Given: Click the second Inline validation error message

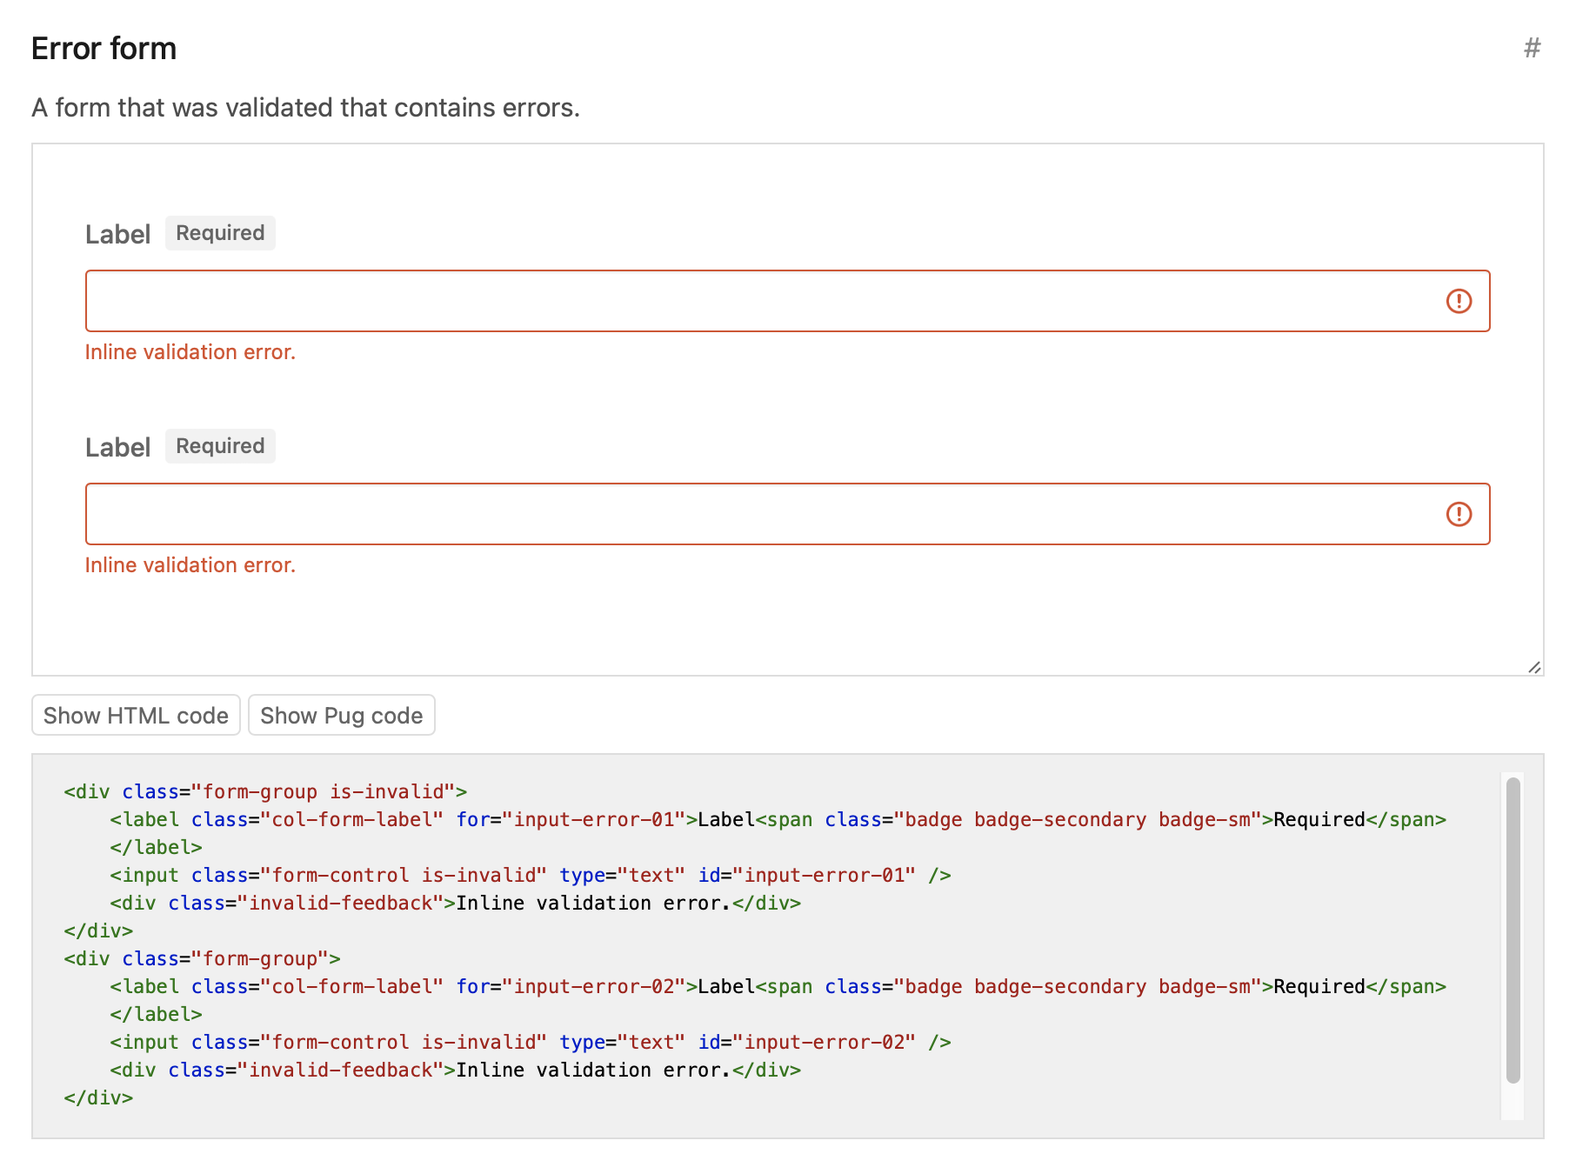Looking at the screenshot, I should coord(190,564).
